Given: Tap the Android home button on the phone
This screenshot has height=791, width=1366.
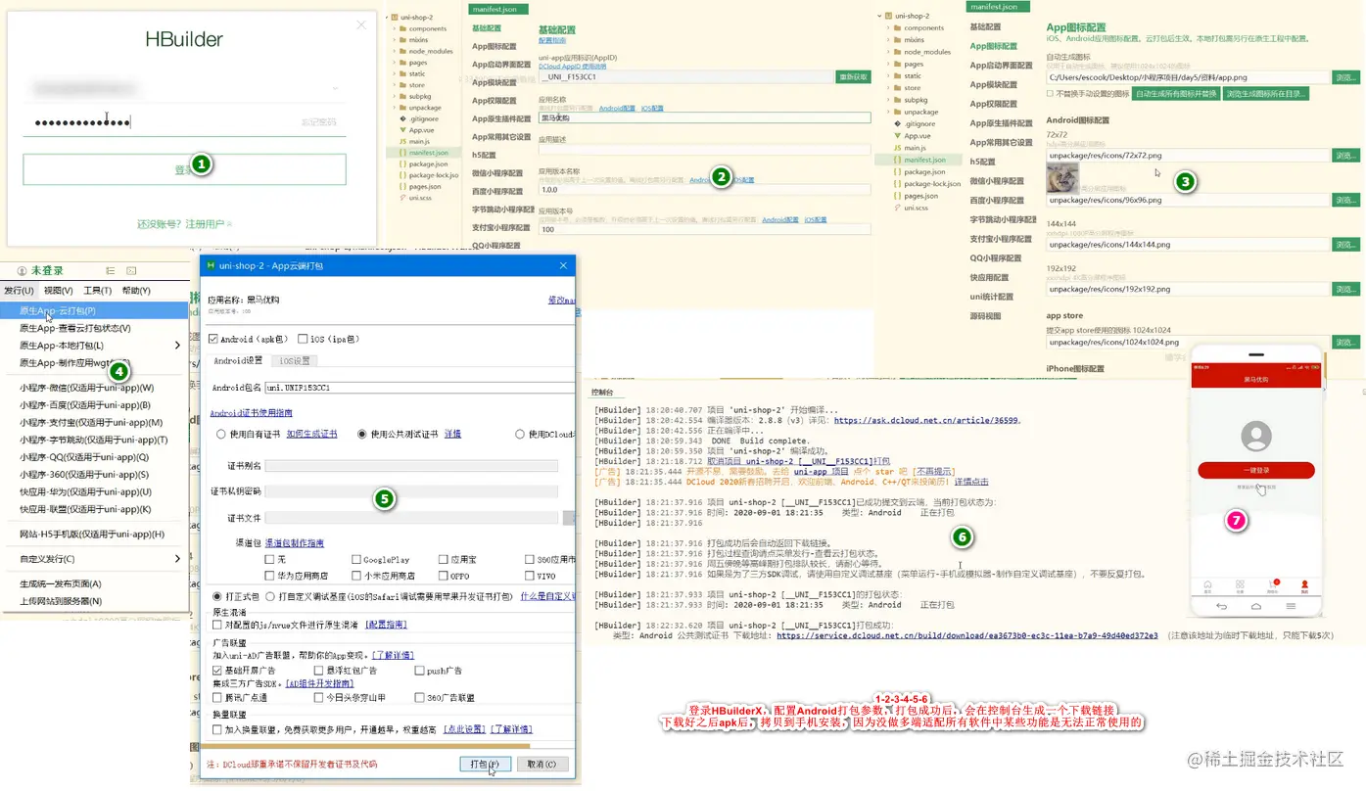Looking at the screenshot, I should coord(1255,607).
